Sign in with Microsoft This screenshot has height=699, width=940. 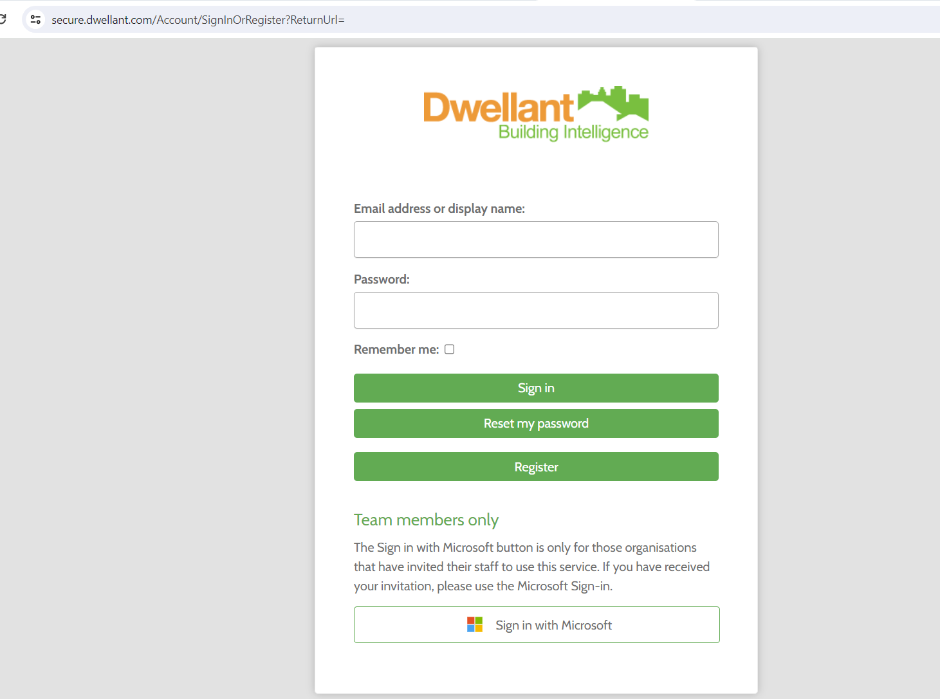537,624
